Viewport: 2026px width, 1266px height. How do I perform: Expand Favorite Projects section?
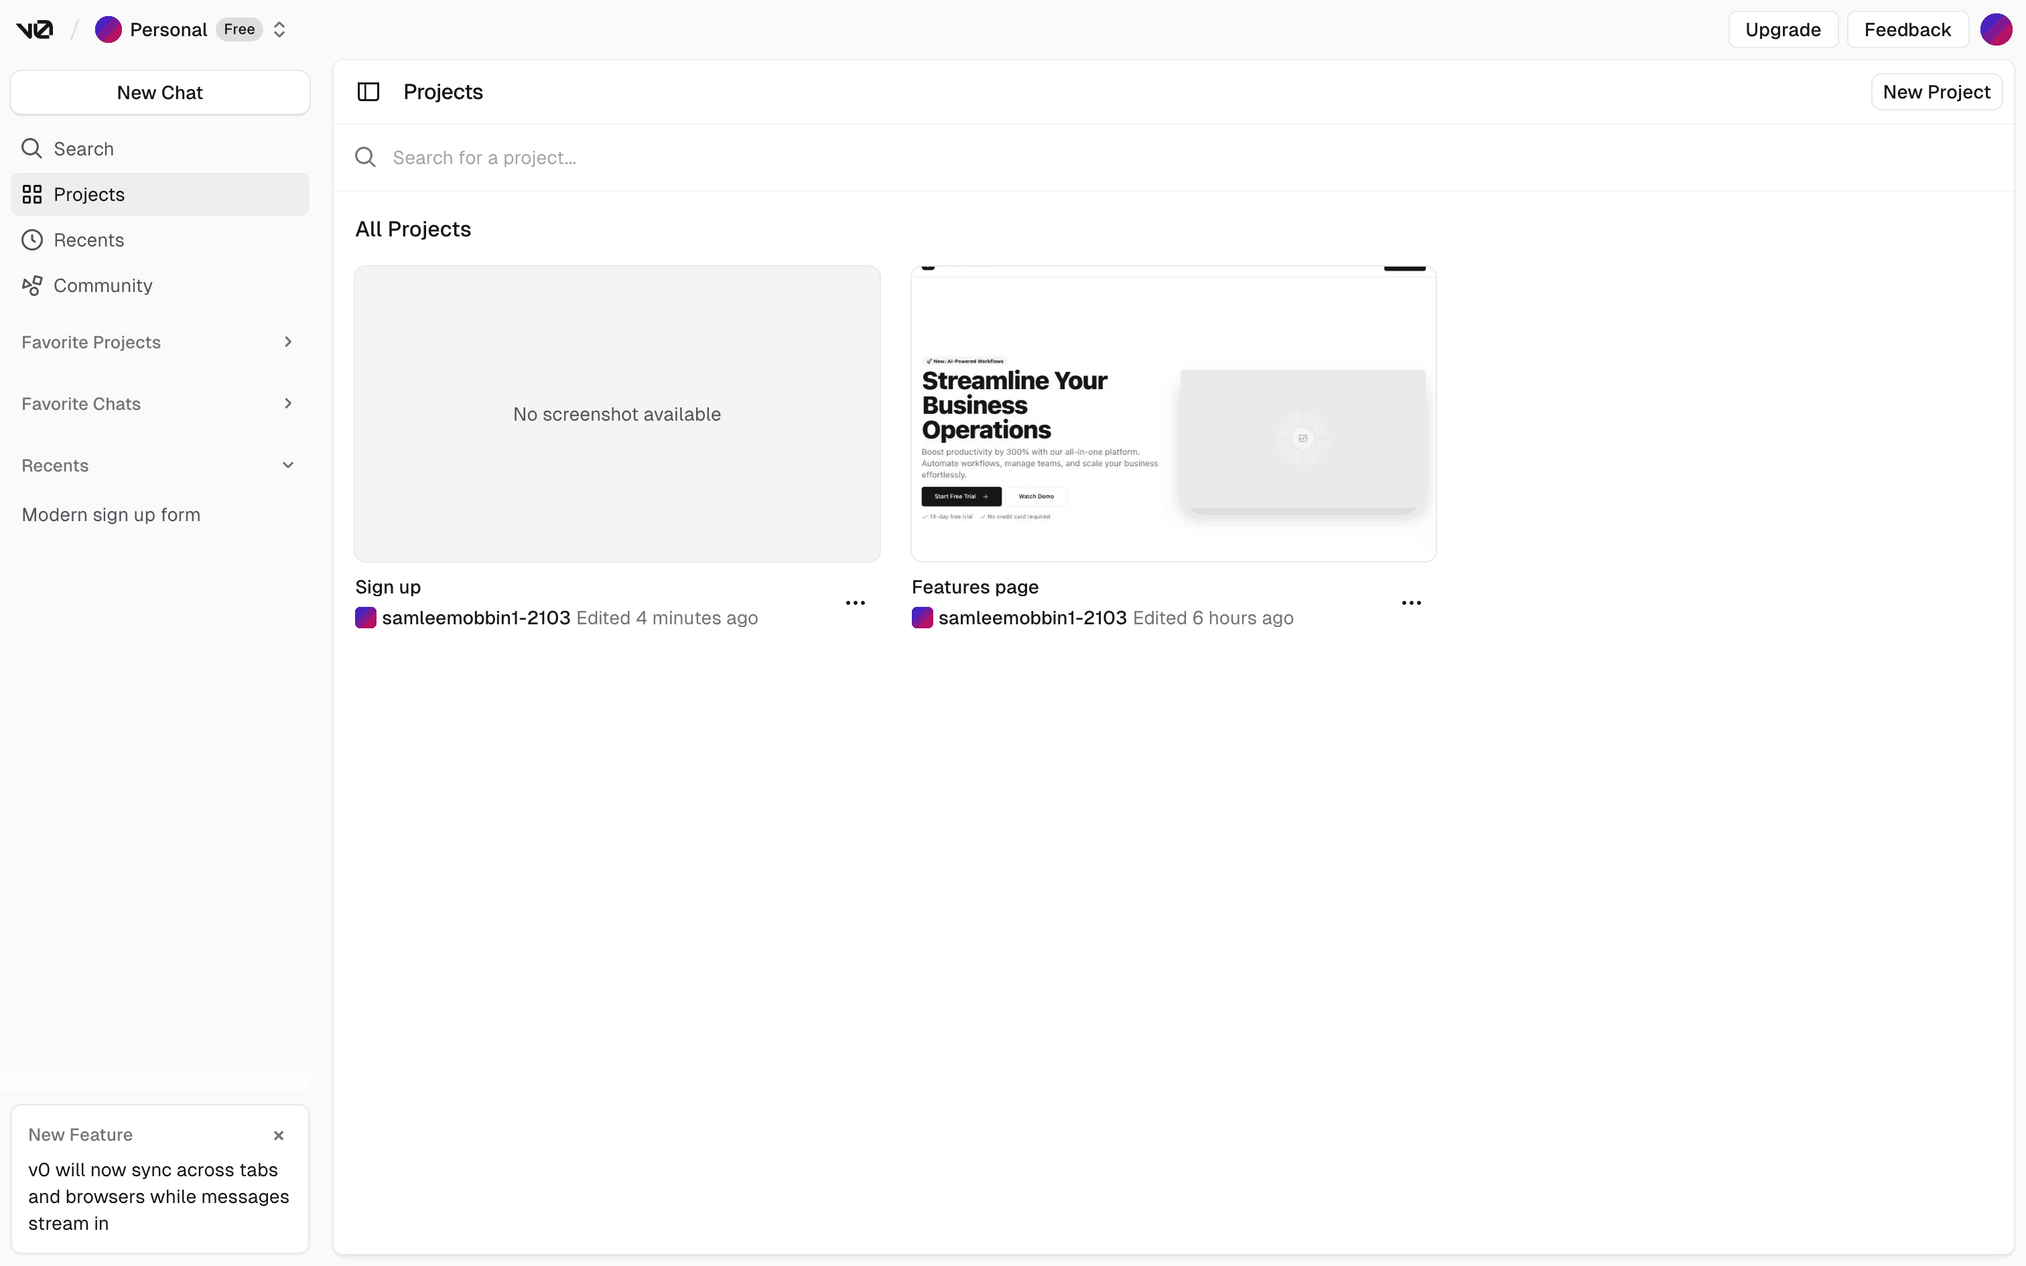(x=288, y=342)
